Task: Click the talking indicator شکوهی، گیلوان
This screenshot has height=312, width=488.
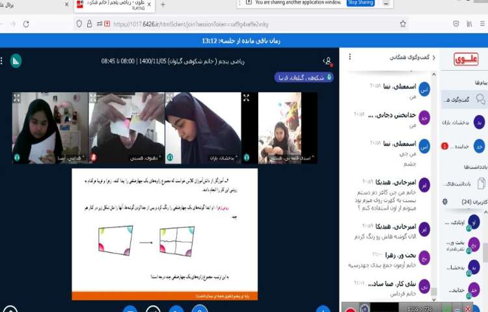Action: pyautogui.click(x=304, y=78)
